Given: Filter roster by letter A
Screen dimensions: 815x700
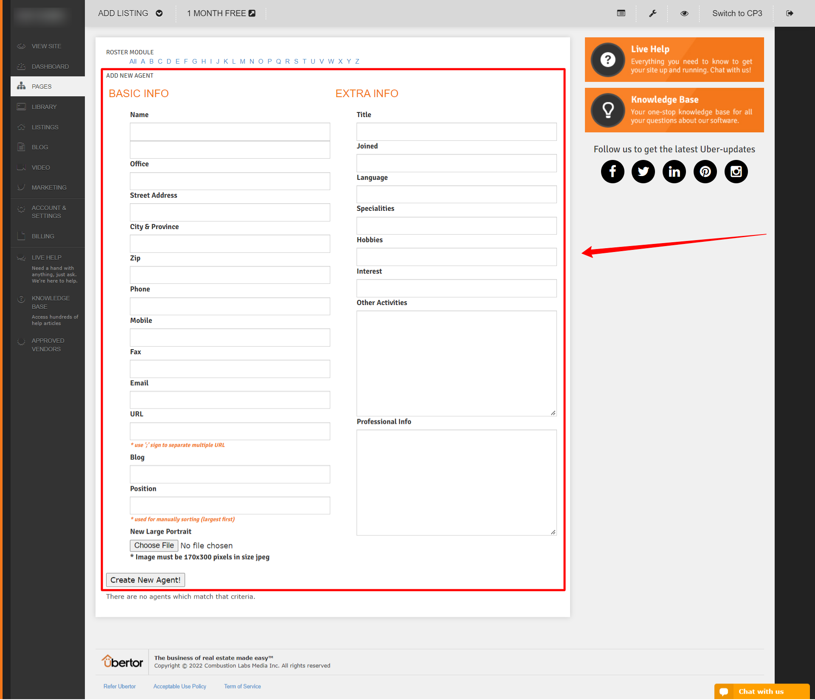Looking at the screenshot, I should 143,62.
